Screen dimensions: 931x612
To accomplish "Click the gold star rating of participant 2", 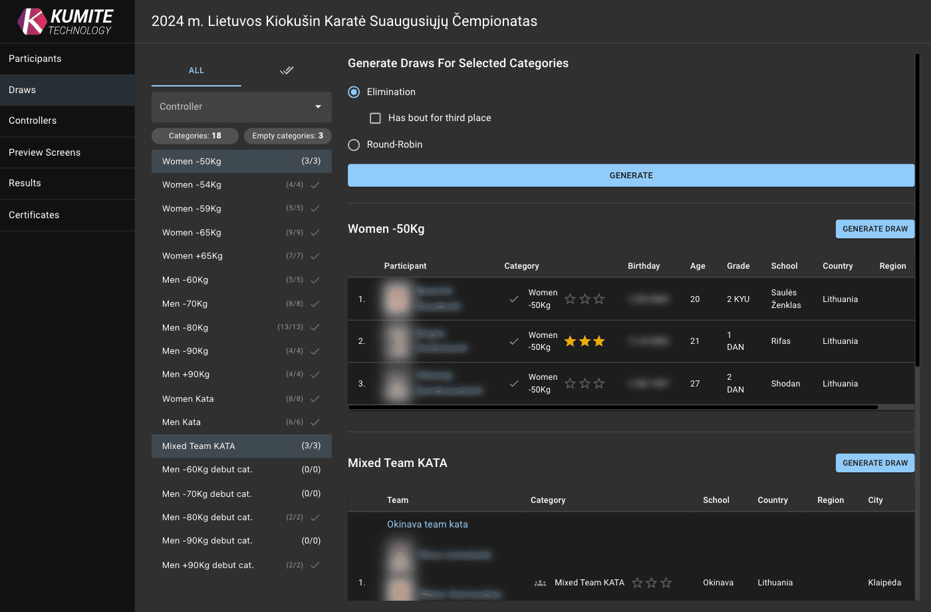I will pyautogui.click(x=585, y=341).
